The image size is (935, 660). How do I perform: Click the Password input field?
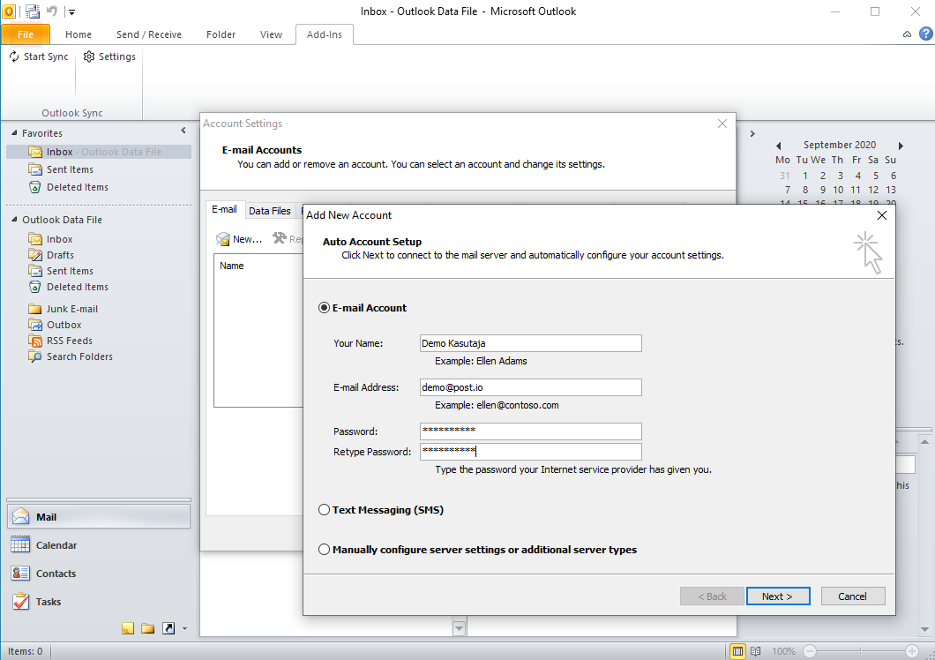click(531, 431)
